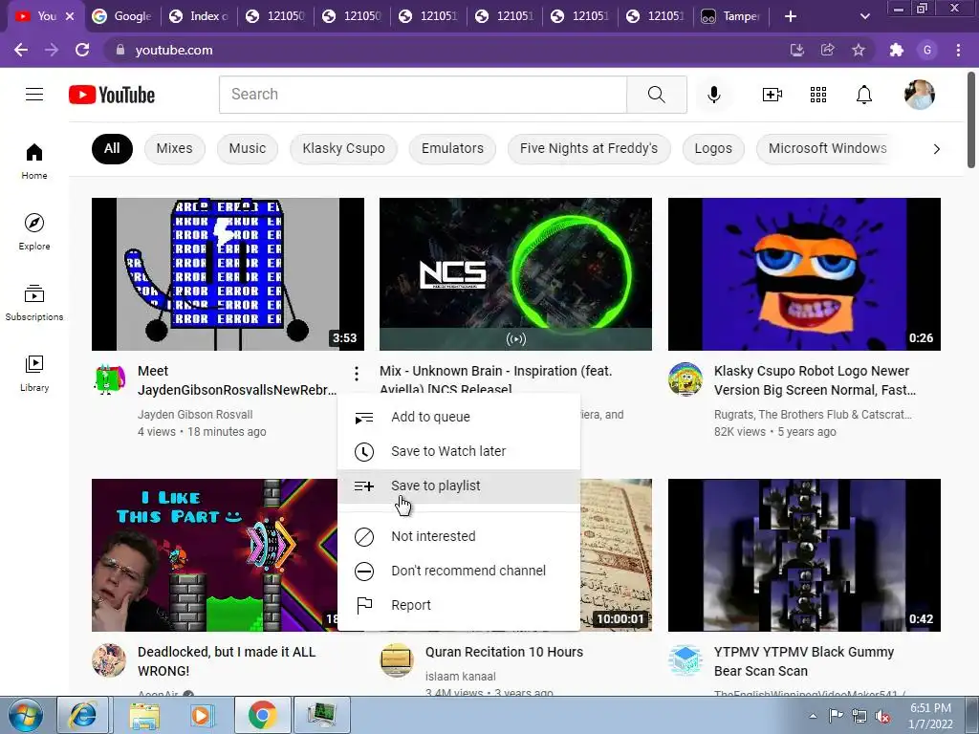Open the YTPMV Black Gummy Bear thumbnail
The height and width of the screenshot is (734, 979).
[804, 555]
